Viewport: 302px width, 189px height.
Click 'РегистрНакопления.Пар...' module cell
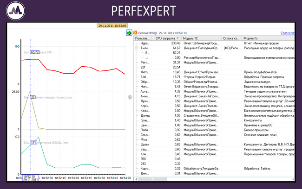click(x=202, y=57)
